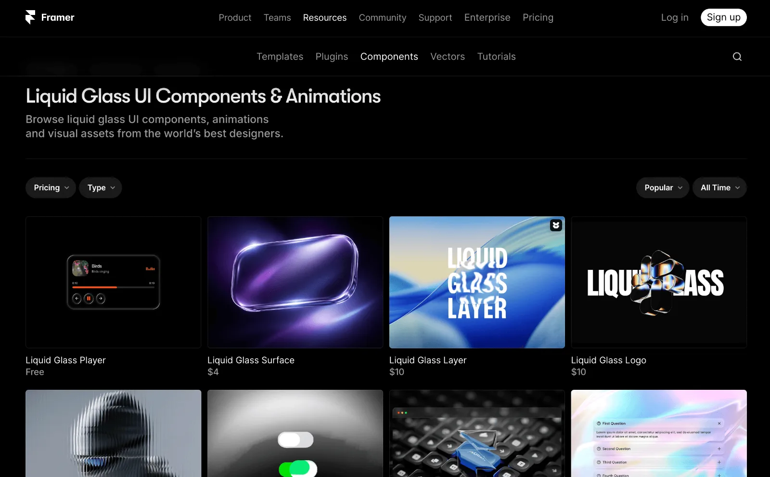Switch to the Plugins tab
This screenshot has height=477, width=770.
click(332, 57)
